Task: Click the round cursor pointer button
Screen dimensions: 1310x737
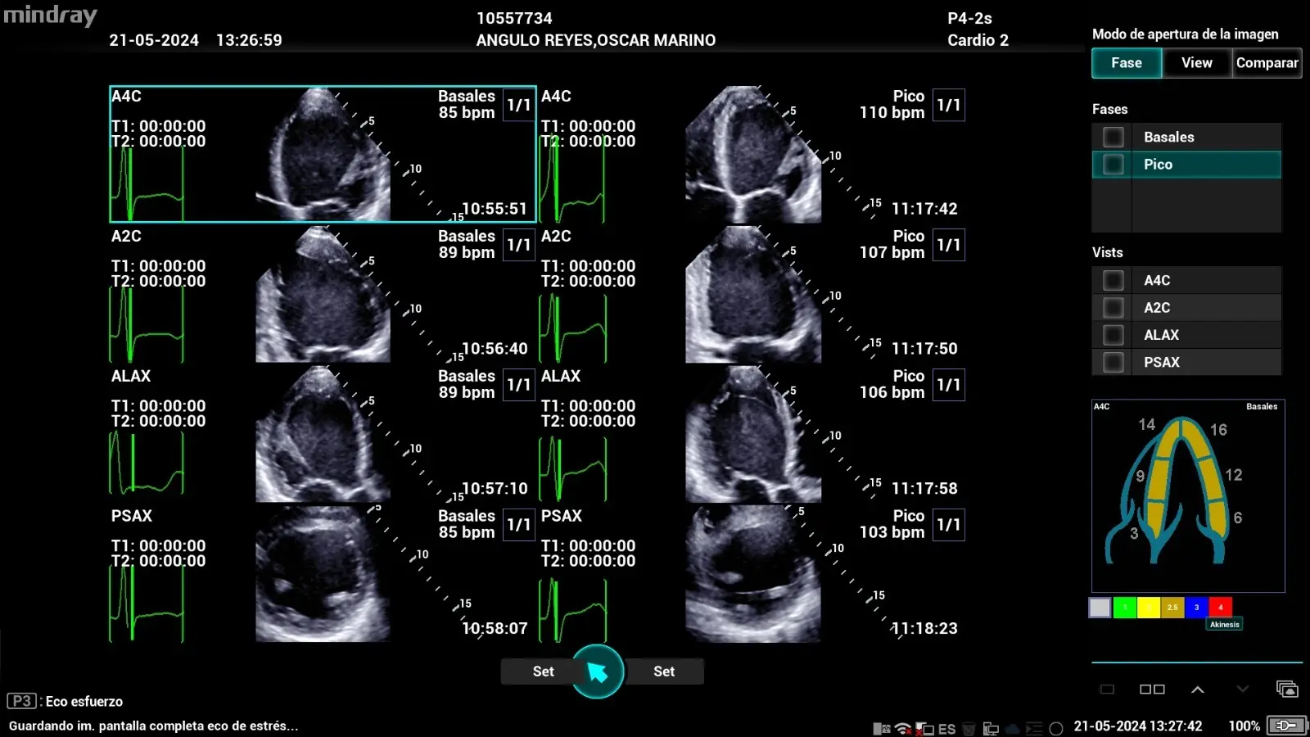Action: (597, 671)
